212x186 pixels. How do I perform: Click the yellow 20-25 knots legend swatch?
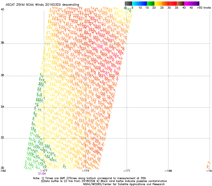(158, 3)
